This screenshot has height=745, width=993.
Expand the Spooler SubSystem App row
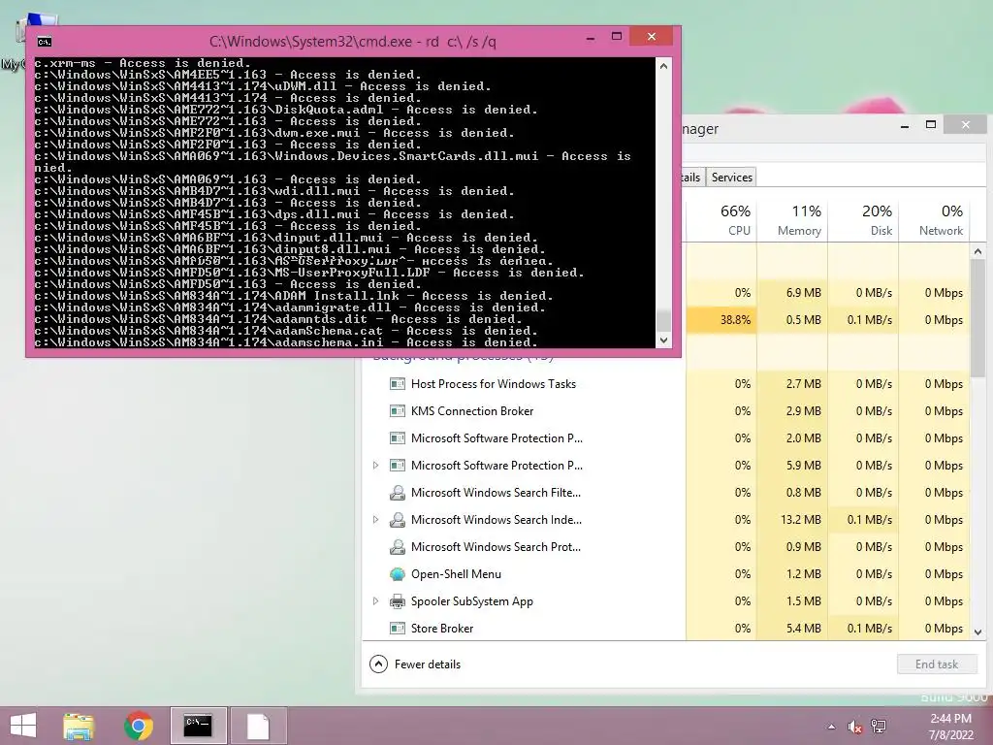375,601
